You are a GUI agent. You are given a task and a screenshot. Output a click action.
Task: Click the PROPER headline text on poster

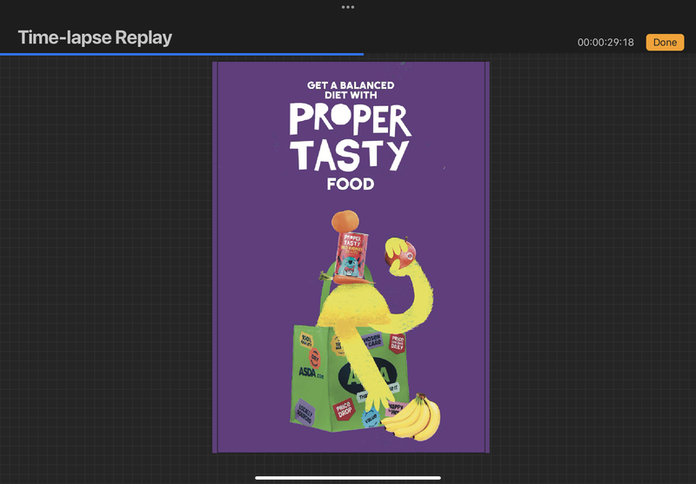click(x=350, y=121)
